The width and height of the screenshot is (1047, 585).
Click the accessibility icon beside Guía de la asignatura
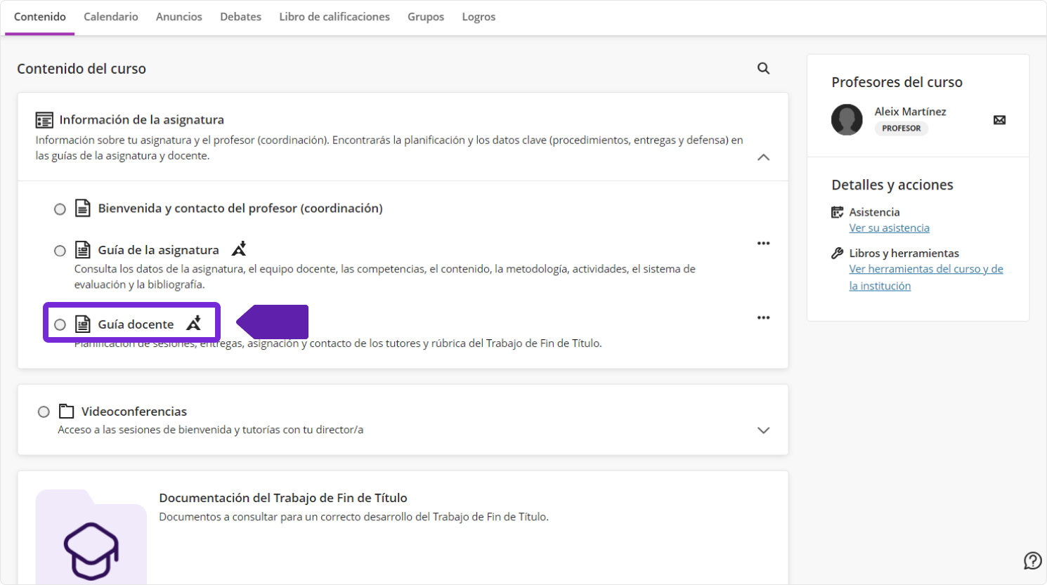(x=239, y=249)
